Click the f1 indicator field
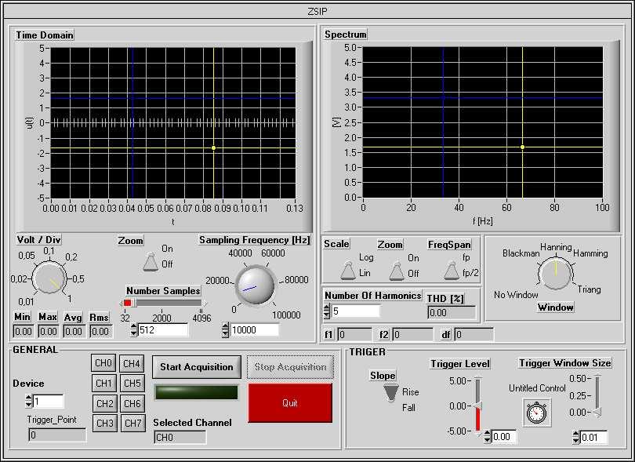The height and width of the screenshot is (462, 635). 354,334
